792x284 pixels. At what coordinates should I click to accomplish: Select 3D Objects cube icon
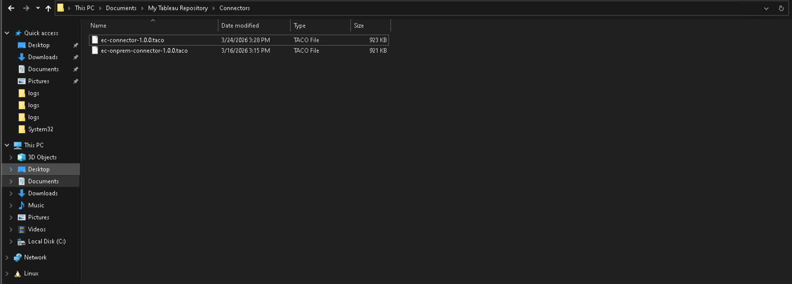(x=22, y=157)
